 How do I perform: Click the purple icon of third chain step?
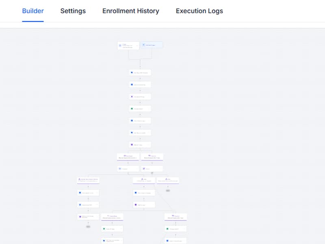(132, 97)
